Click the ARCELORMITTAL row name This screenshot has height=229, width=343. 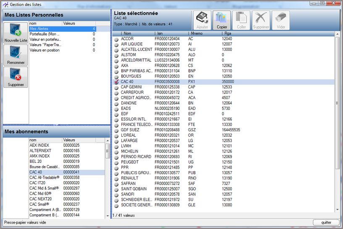pos(136,60)
